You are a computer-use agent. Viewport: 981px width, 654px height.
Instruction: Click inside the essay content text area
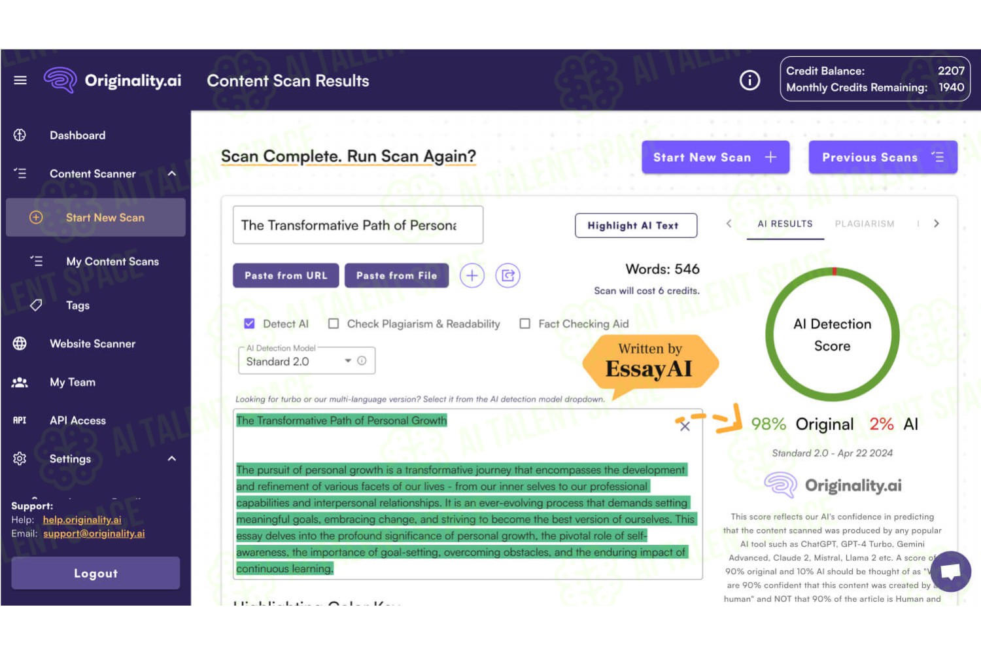[x=468, y=494]
